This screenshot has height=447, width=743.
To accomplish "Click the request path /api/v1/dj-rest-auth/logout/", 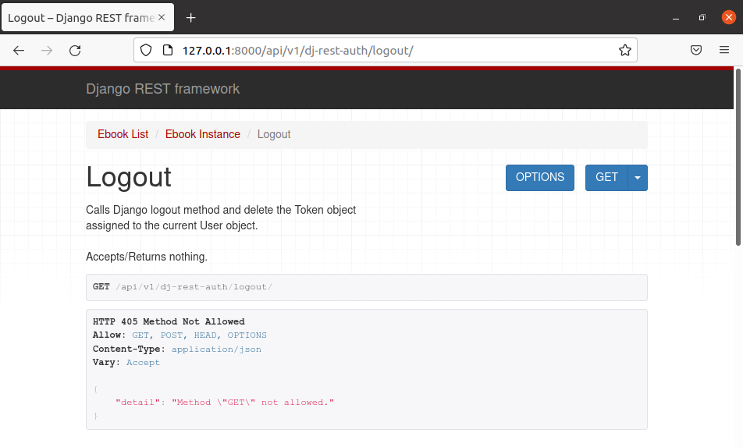I will (x=194, y=287).
